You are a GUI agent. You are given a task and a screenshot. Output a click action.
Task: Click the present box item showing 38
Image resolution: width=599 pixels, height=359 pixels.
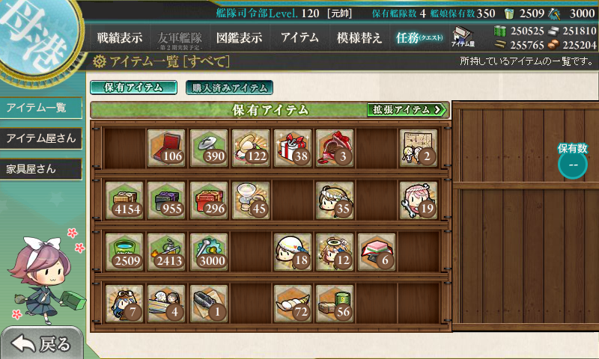[293, 148]
